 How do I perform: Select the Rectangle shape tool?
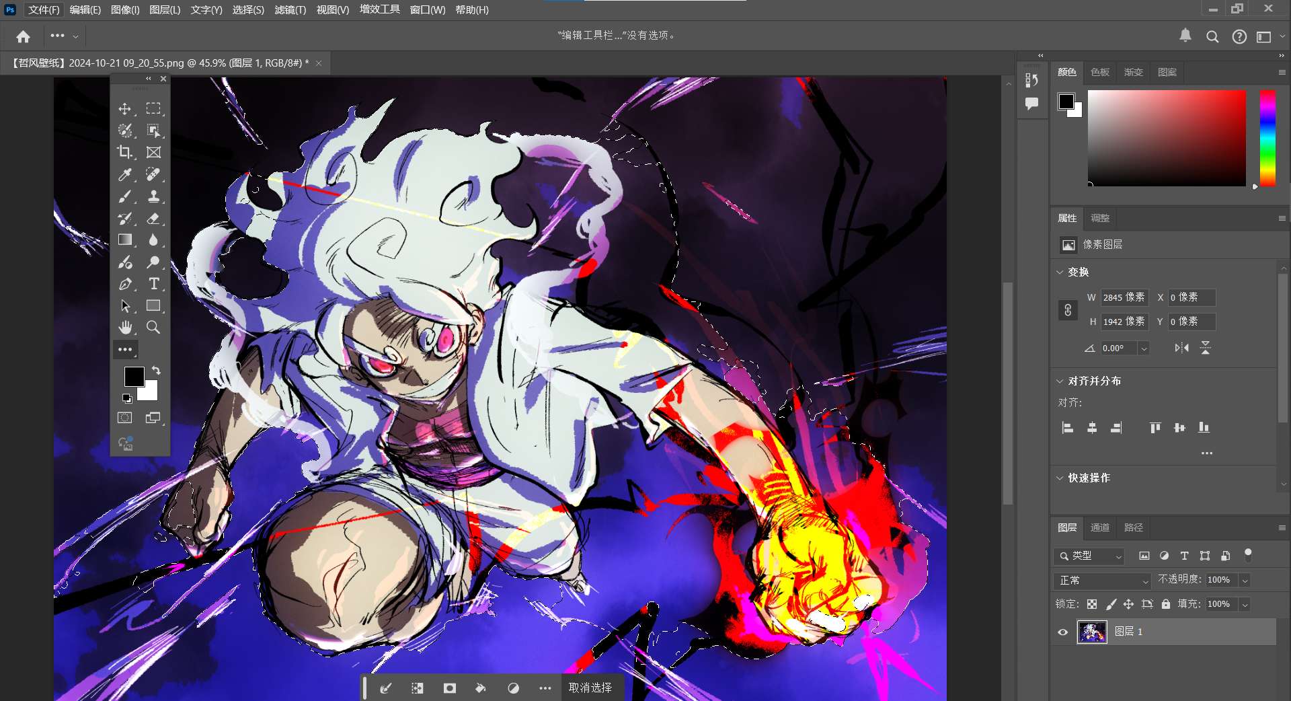pyautogui.click(x=153, y=306)
